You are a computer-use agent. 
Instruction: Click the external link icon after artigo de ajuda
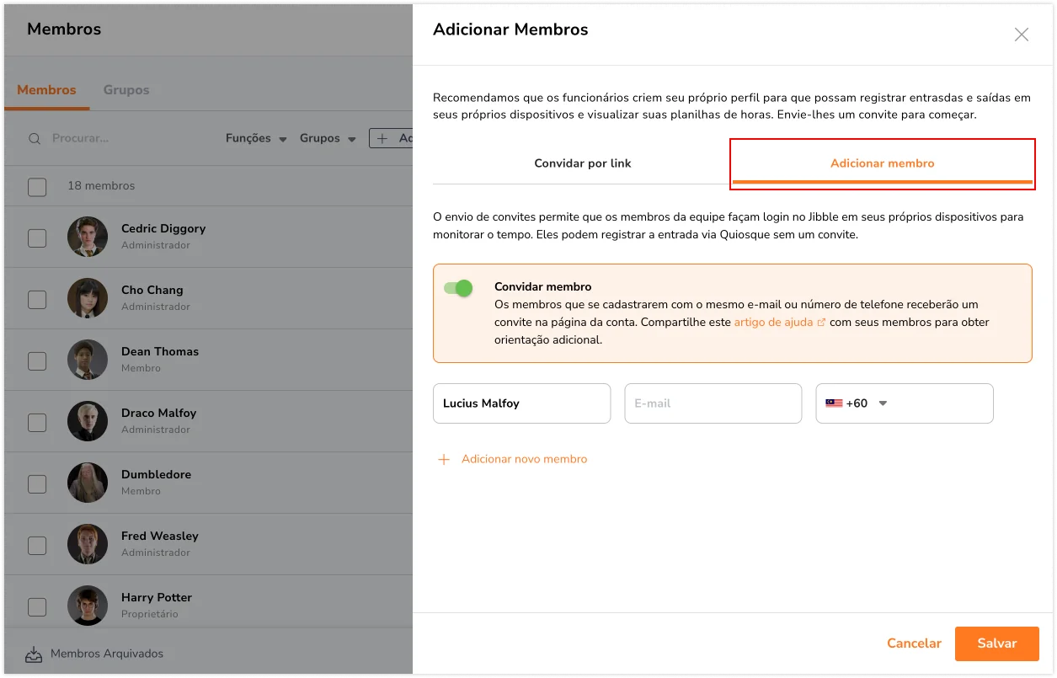point(821,323)
